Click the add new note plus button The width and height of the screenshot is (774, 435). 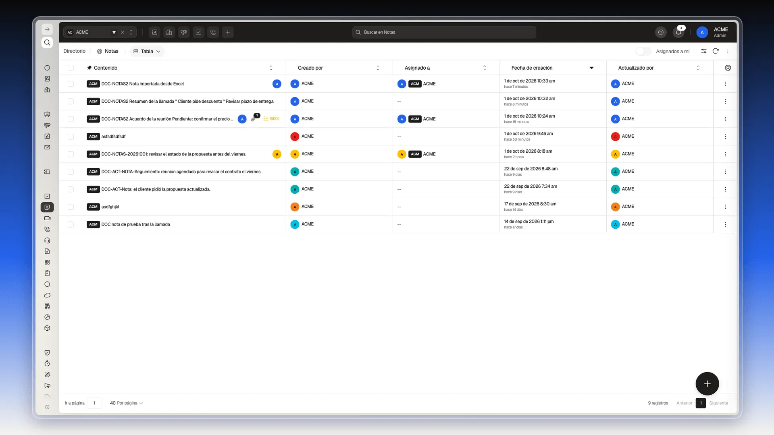click(x=707, y=383)
